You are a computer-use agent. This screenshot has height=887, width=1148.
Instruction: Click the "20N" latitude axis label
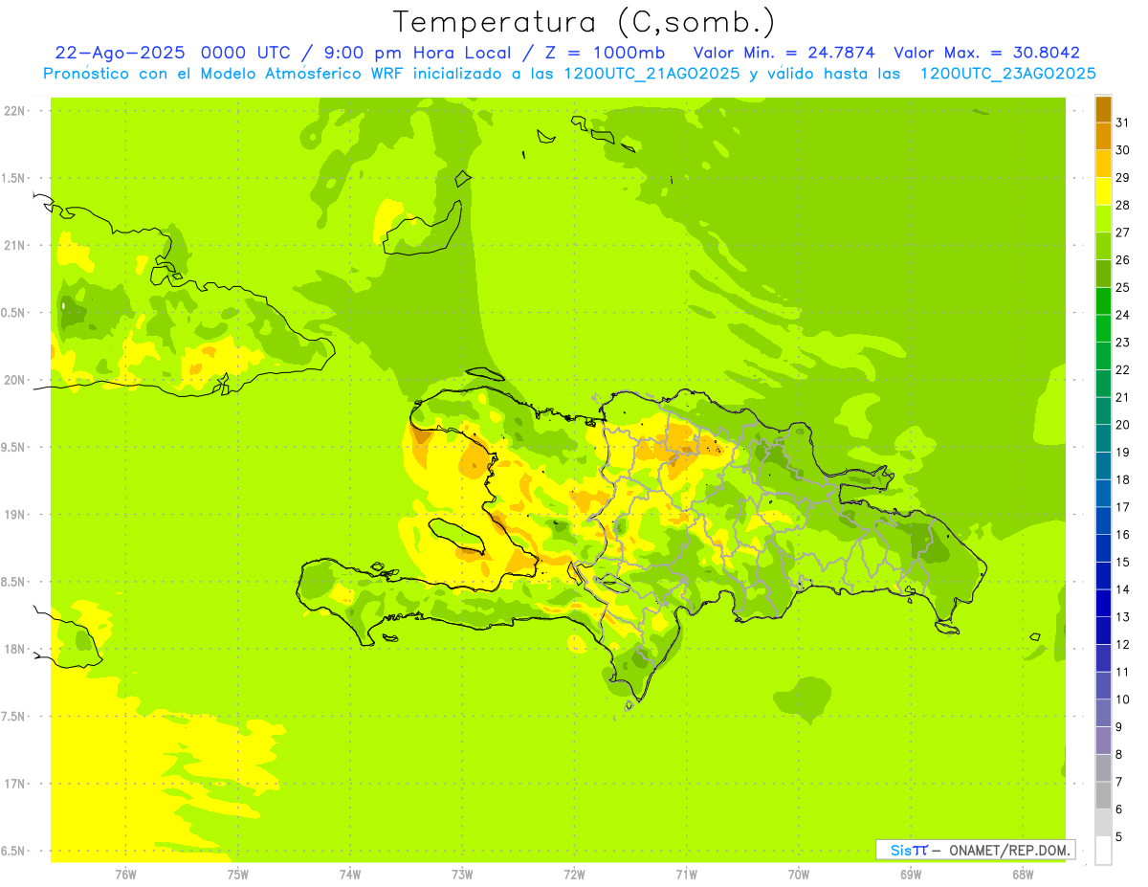tap(13, 380)
